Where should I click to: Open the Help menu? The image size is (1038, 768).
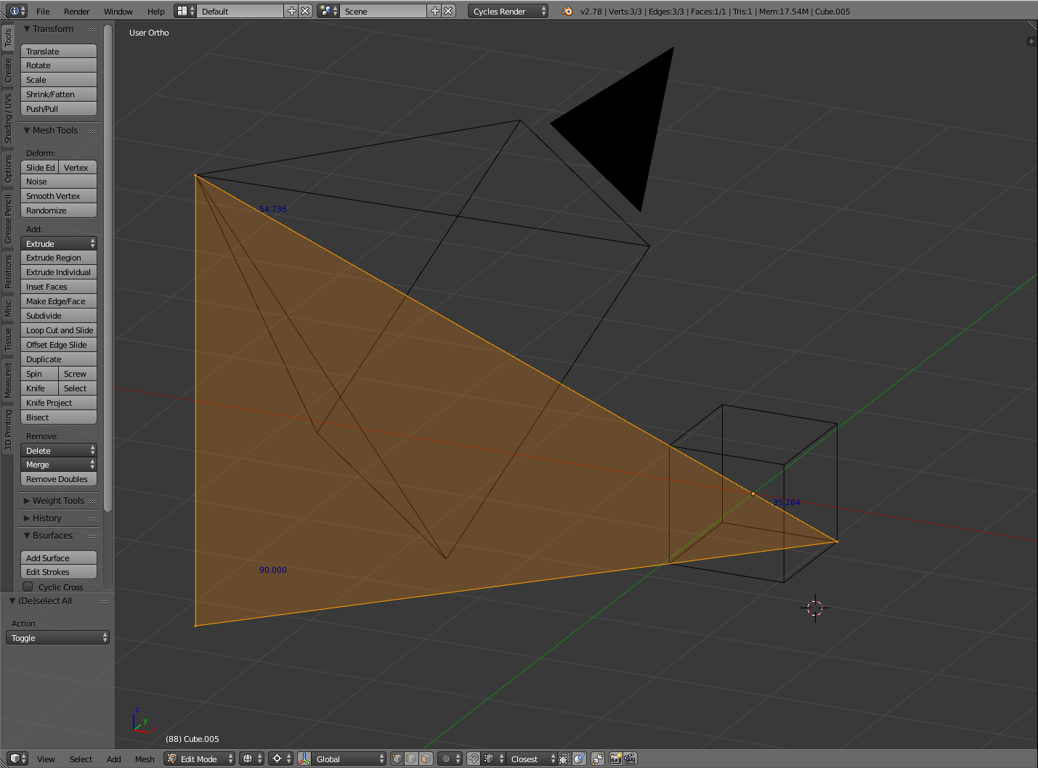[x=155, y=11]
